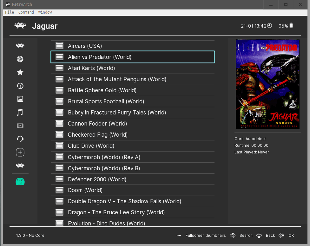
Task: Open the File menu
Action: click(x=10, y=12)
